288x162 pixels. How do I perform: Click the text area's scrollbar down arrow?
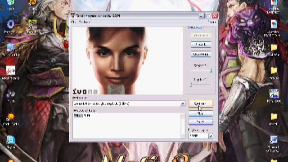pyautogui.click(x=182, y=136)
